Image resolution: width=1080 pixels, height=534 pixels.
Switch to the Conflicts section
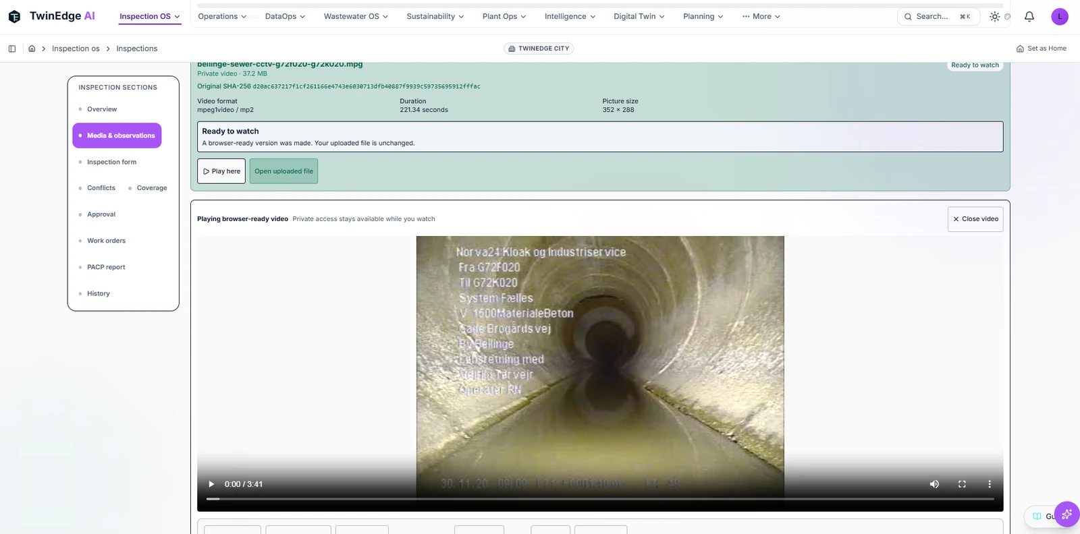101,188
